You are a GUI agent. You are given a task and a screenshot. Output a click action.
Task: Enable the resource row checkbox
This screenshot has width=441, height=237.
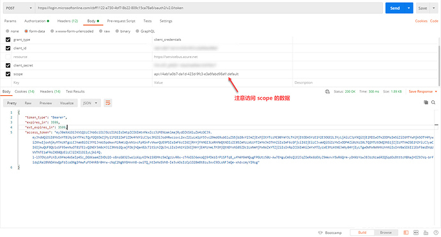[8, 57]
